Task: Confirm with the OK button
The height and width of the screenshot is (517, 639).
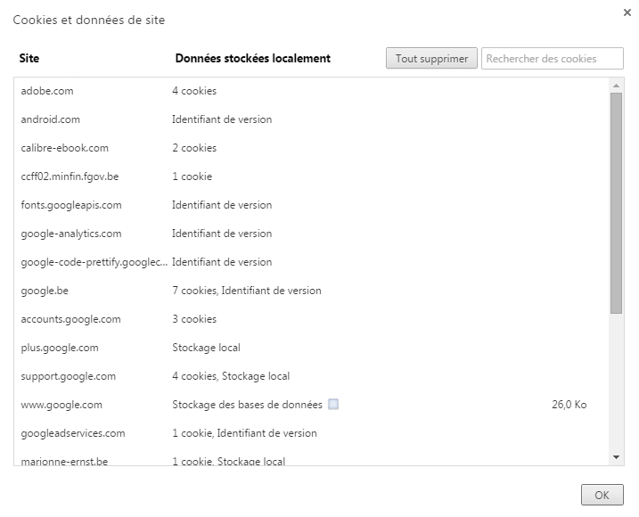Action: 602,495
